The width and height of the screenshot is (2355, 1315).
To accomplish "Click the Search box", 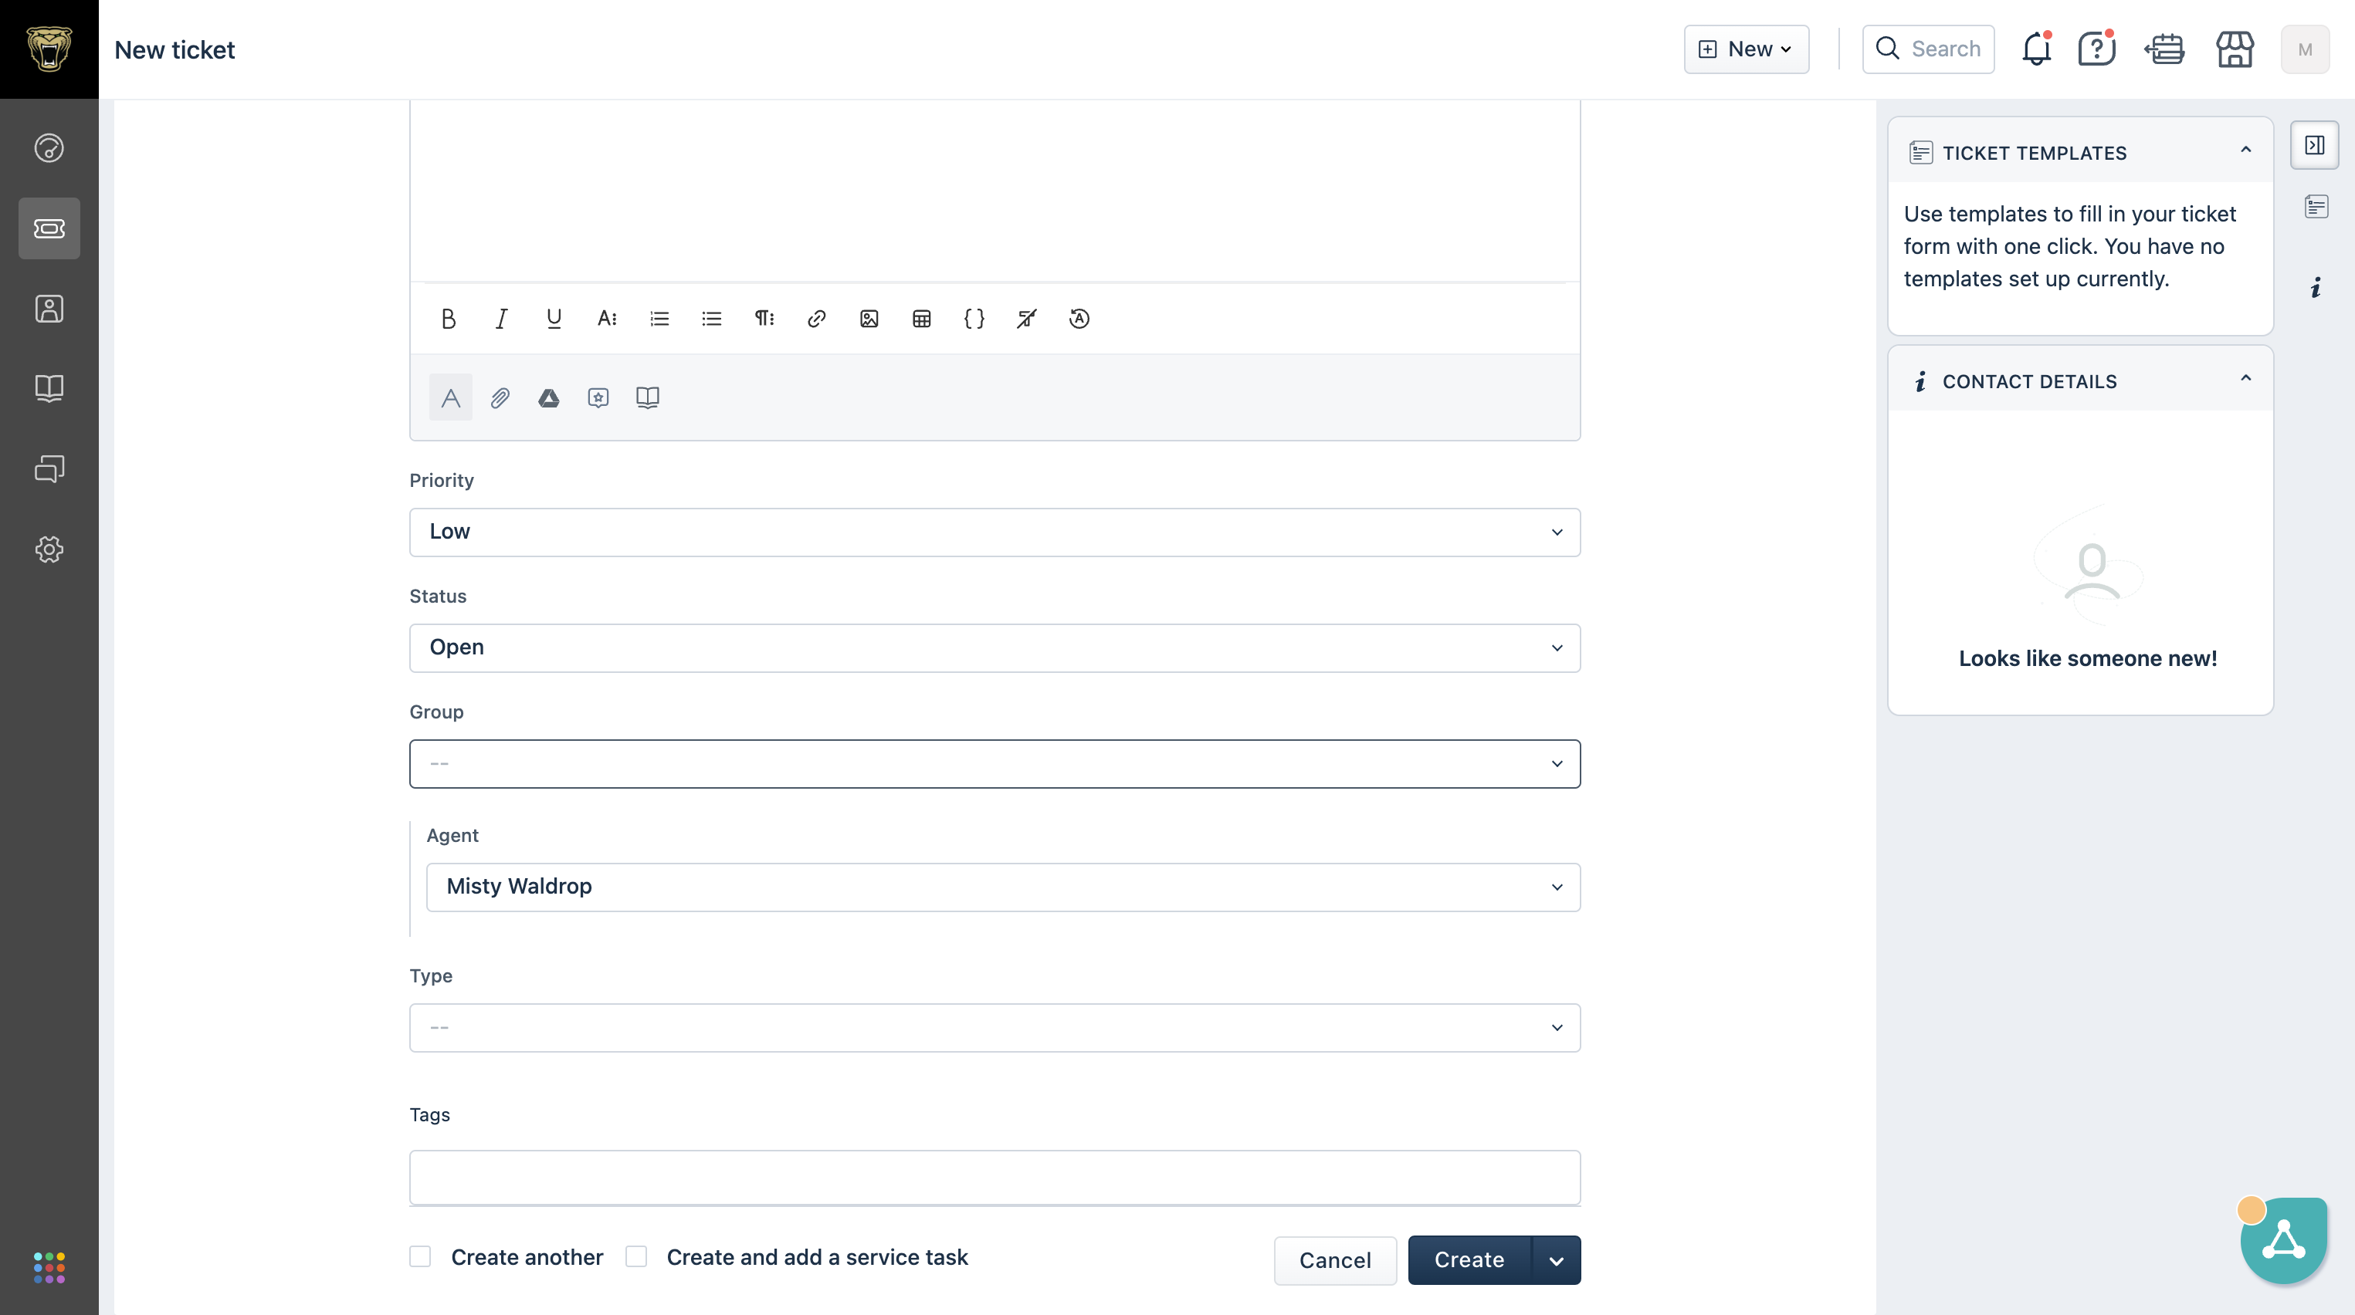I will [x=1928, y=49].
